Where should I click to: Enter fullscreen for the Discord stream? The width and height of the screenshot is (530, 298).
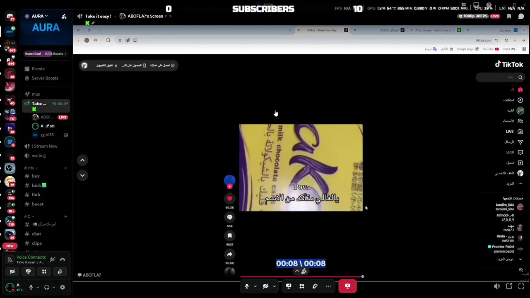[521, 286]
